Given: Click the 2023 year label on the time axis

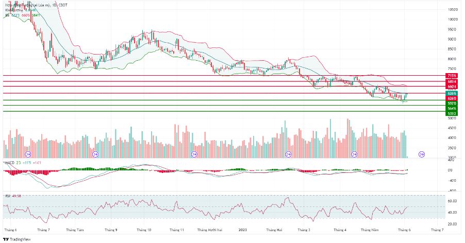Looking at the screenshot, I should point(243,230).
